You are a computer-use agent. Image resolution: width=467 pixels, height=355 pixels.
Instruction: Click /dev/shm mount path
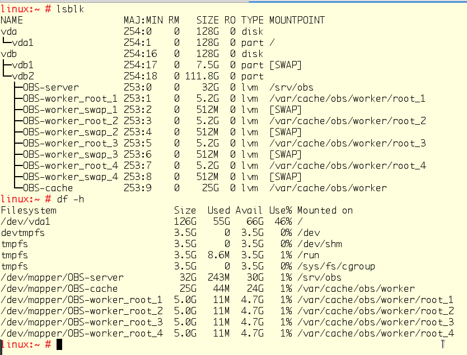[x=320, y=244]
